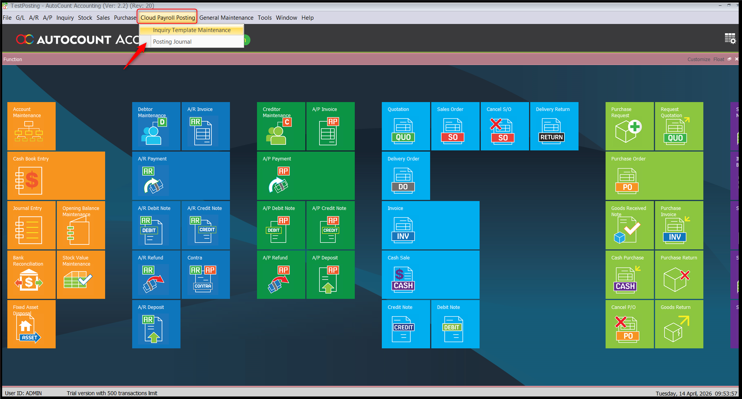742x399 pixels.
Task: Open the sales Credit Note tile
Action: click(406, 324)
